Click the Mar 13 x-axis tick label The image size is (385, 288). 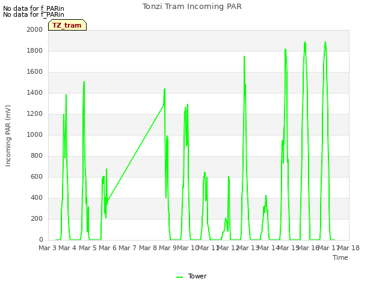point(248,248)
